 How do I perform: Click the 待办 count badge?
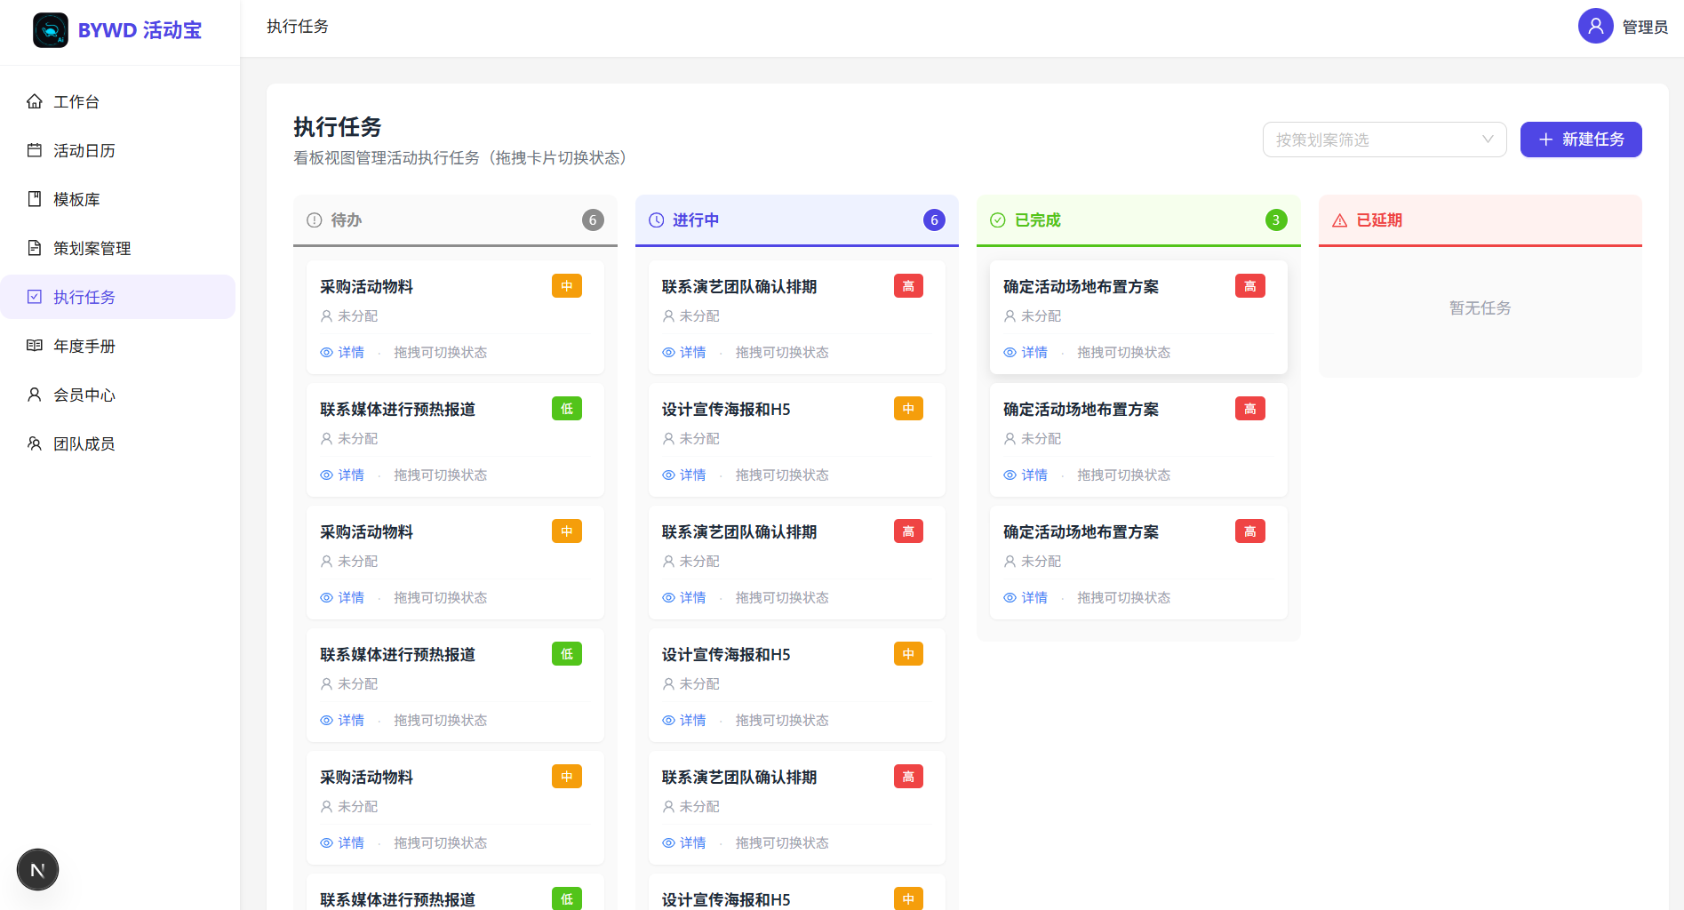593,220
